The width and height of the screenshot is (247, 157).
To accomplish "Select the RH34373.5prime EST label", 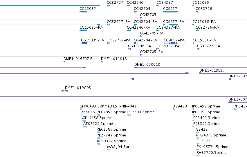I will tap(211, 136).
